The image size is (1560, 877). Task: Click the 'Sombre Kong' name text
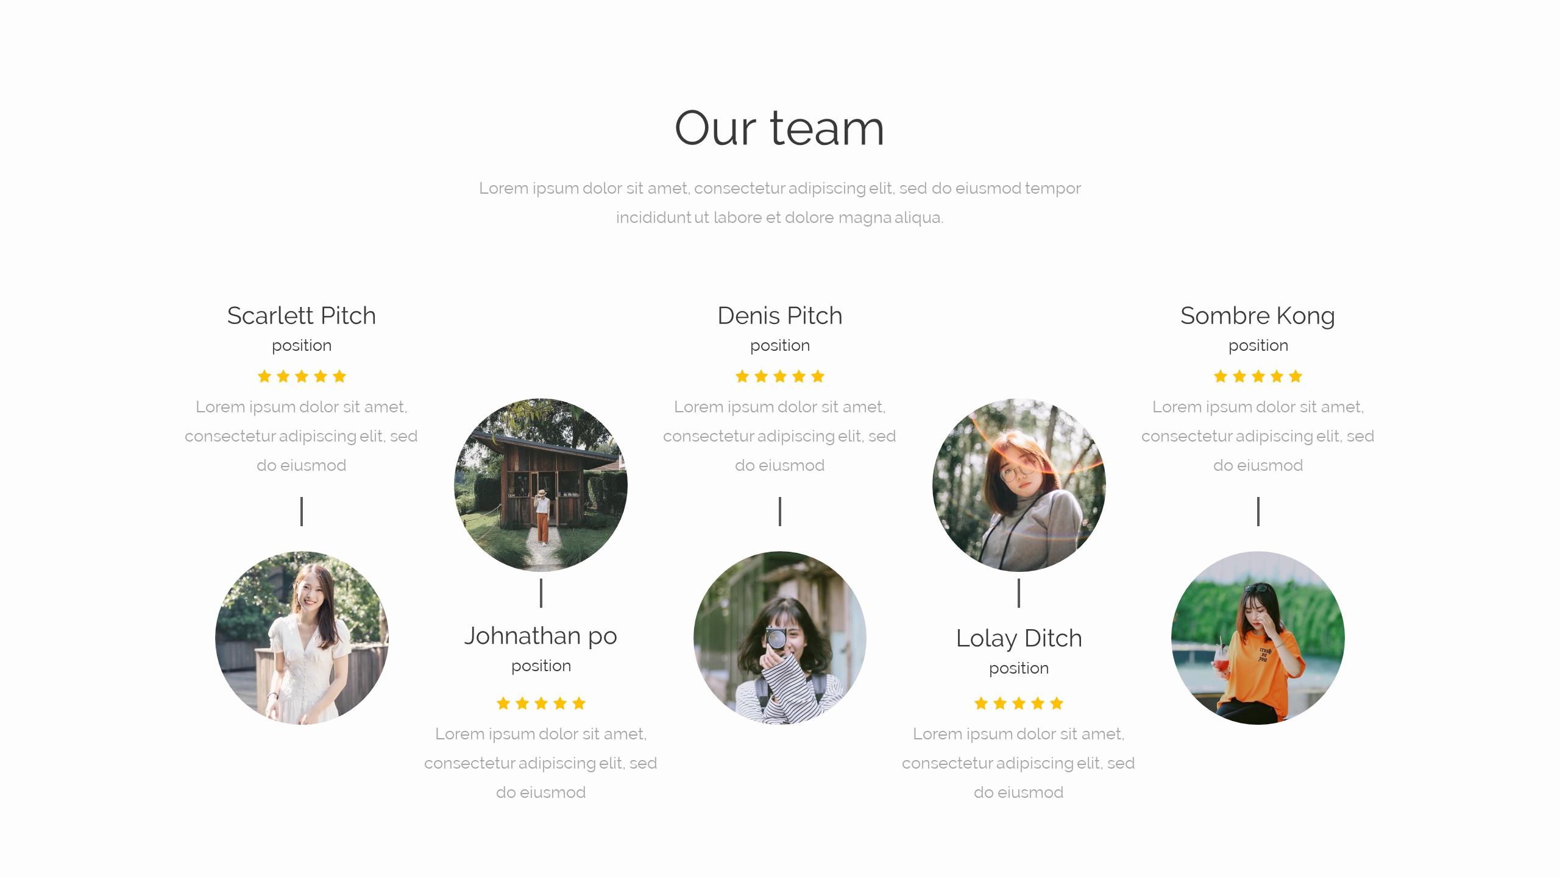click(x=1258, y=316)
